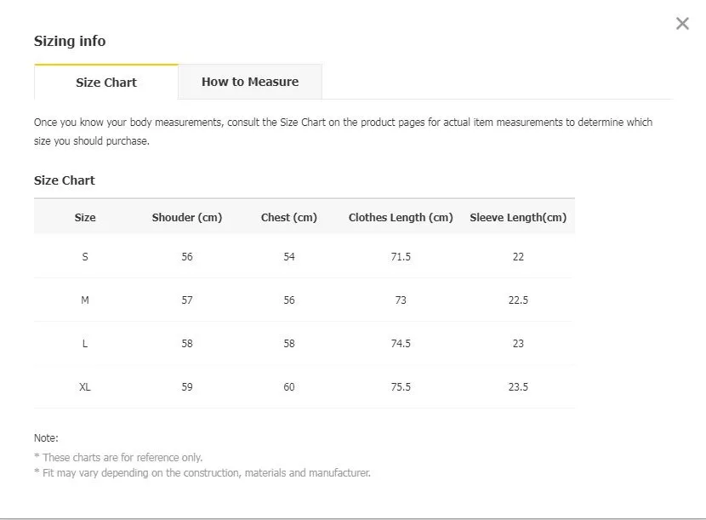Click the 22.5 sleeve length value

point(518,300)
